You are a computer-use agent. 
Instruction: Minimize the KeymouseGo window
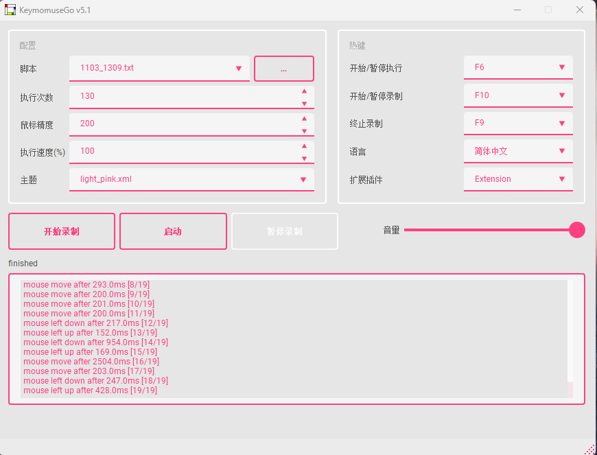coord(517,10)
